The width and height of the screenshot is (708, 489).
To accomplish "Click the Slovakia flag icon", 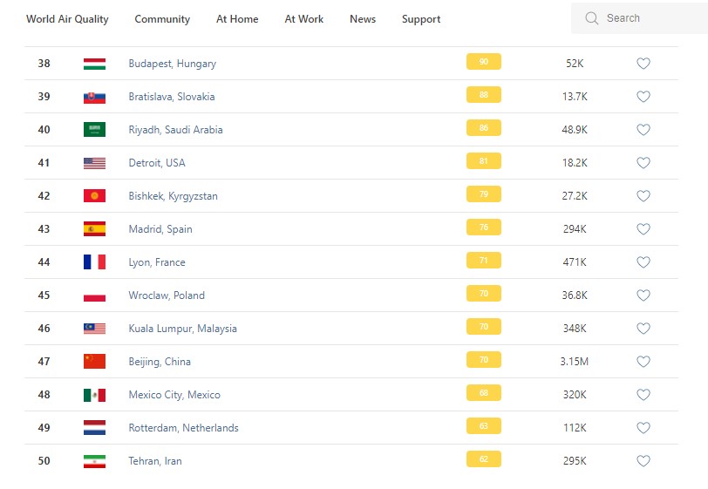I will coord(94,97).
